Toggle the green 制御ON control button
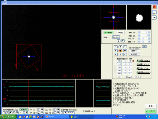 tap(24, 110)
